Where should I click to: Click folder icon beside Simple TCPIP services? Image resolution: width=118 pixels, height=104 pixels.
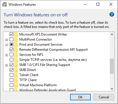[16, 60]
